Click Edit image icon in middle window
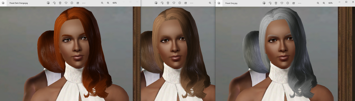Screen dimensions: 355x101 point(156,3)
